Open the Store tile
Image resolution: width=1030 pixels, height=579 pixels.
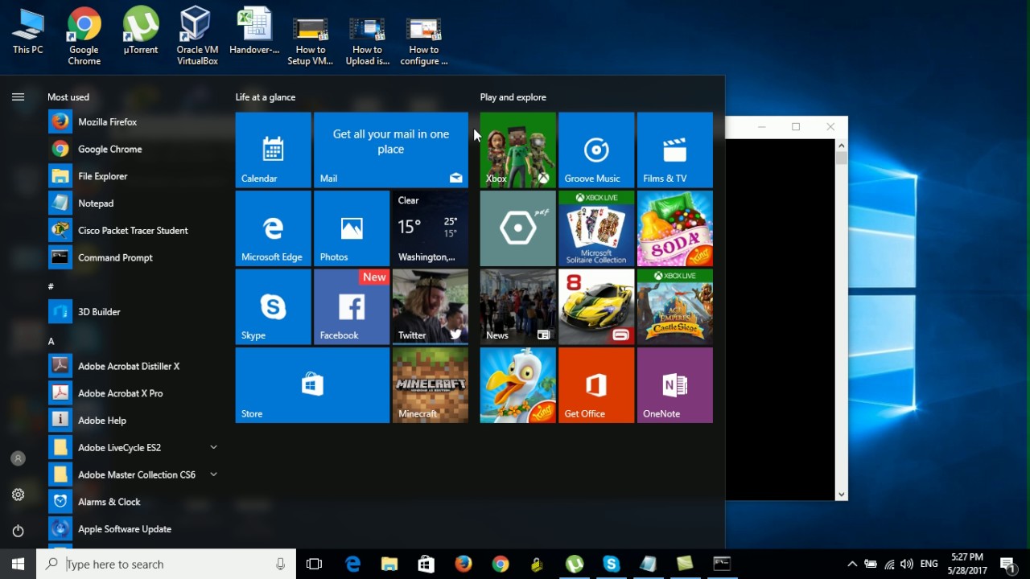[312, 385]
